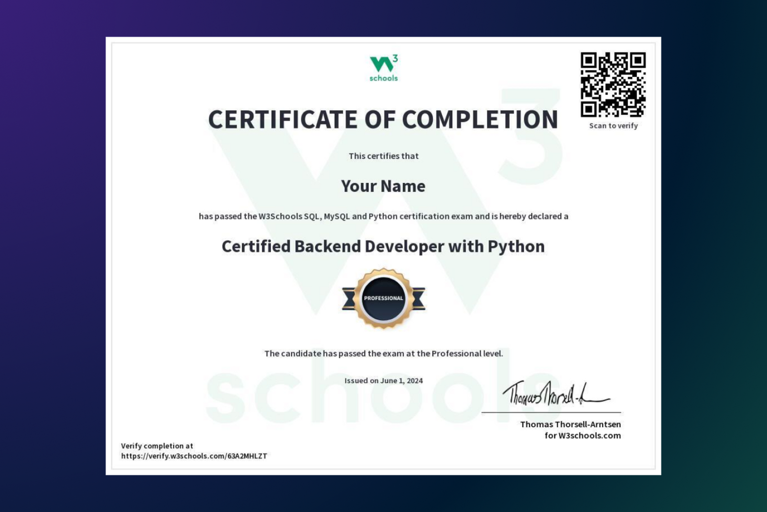The height and width of the screenshot is (512, 767).
Task: Select the dark inner circle labeled PROFESSIONAL
Action: (x=383, y=297)
